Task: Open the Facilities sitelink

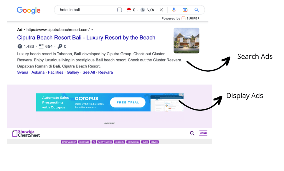Action: (x=56, y=72)
